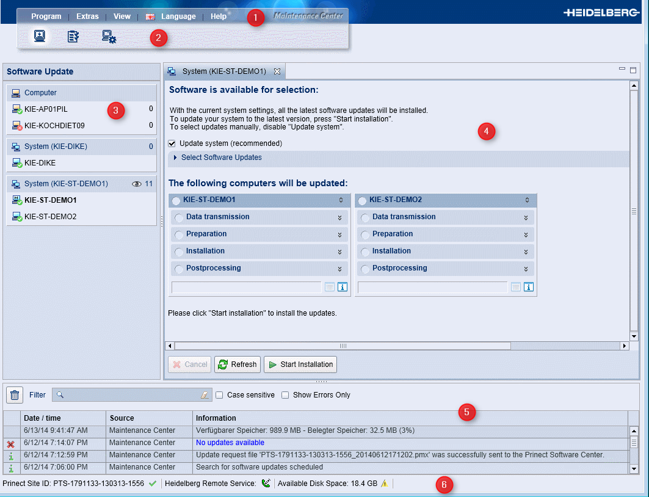Enable the Case sensitive checkbox
This screenshot has height=497, width=649.
click(x=219, y=395)
